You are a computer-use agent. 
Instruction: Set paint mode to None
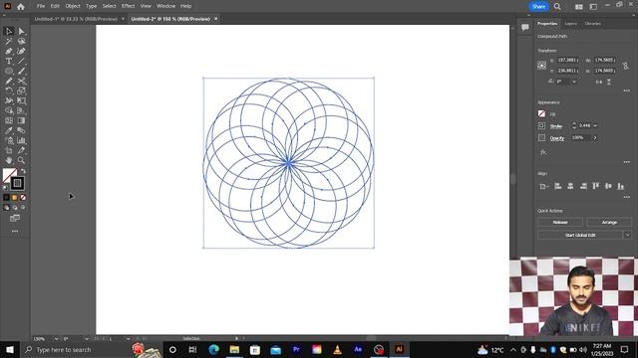23,197
